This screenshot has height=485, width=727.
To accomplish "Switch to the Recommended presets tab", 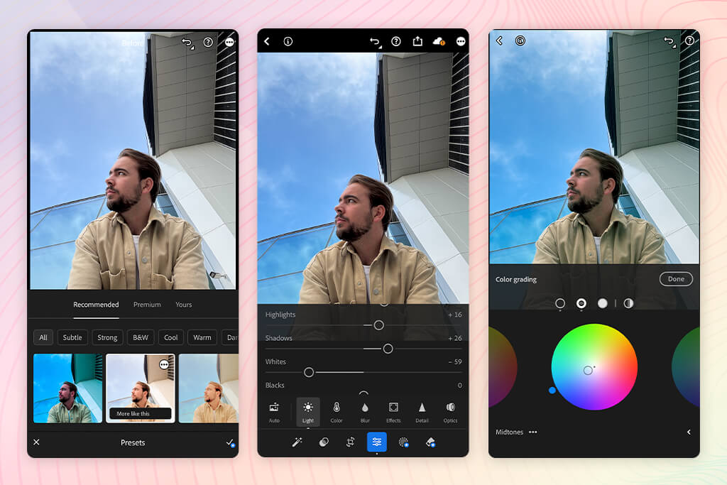I will point(96,305).
